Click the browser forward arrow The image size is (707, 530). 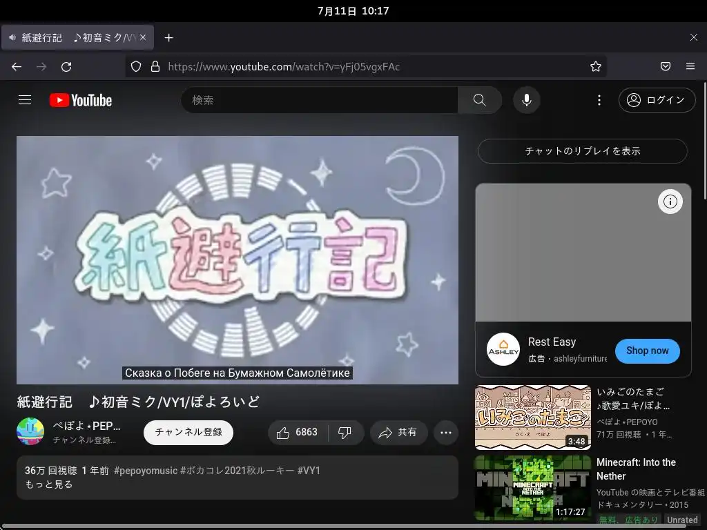41,67
